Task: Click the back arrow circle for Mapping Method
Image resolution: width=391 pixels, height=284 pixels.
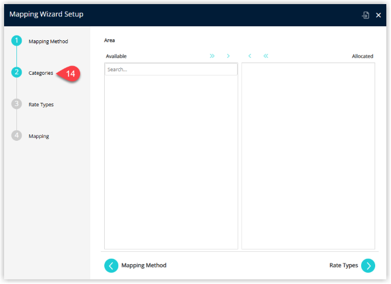Action: (x=111, y=265)
